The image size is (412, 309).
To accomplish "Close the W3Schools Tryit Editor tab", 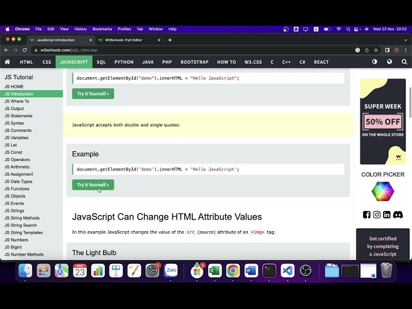I will coord(159,40).
